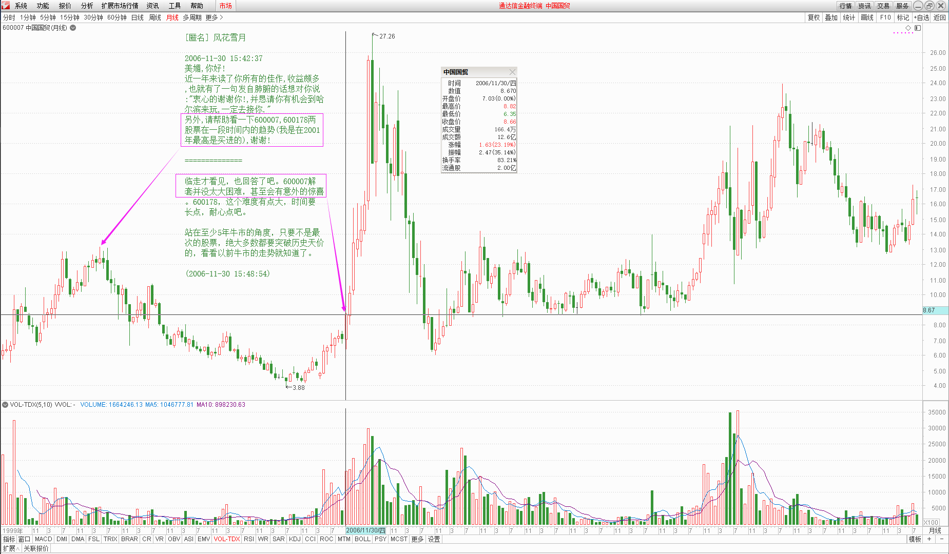
Task: Add stock via +自选 button
Action: tap(921, 17)
